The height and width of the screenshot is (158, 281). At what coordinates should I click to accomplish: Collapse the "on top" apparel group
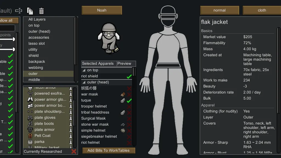click(x=84, y=70)
